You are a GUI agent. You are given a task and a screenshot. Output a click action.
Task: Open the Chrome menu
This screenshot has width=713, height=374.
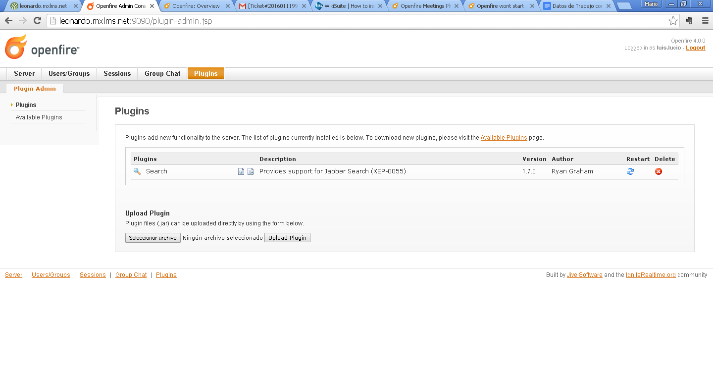(705, 21)
